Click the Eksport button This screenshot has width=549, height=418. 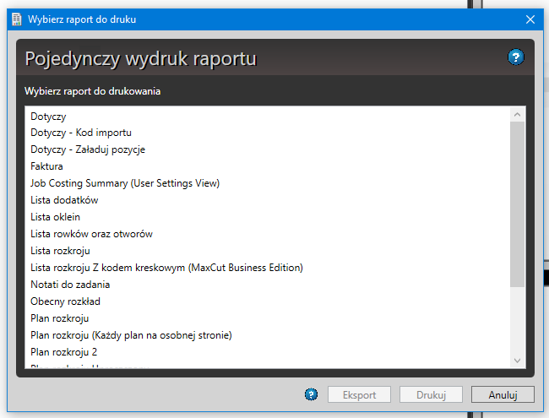358,394
